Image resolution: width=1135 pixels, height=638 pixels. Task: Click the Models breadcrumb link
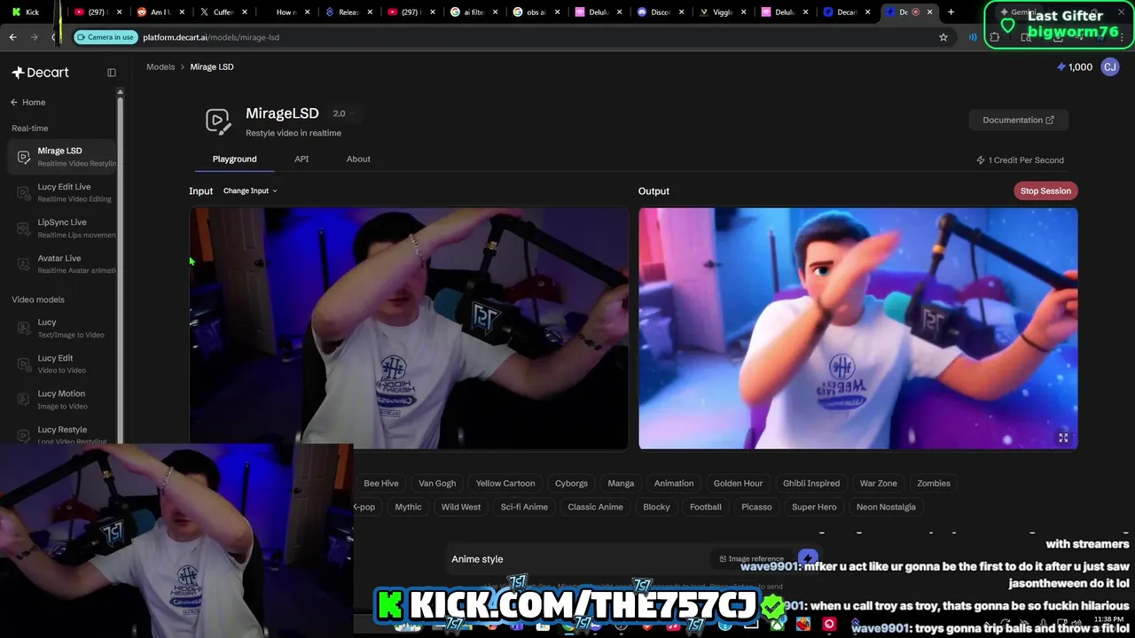160,66
